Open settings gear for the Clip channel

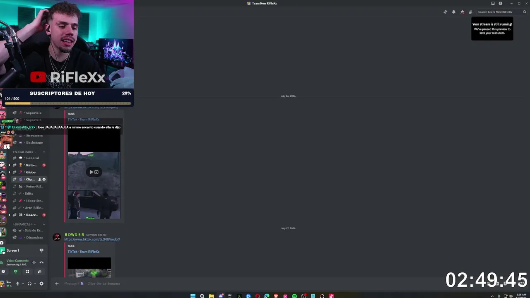tap(44, 179)
